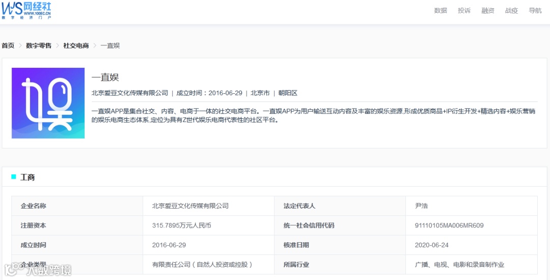Go to 数字零售 breadcrumb

pos(39,46)
